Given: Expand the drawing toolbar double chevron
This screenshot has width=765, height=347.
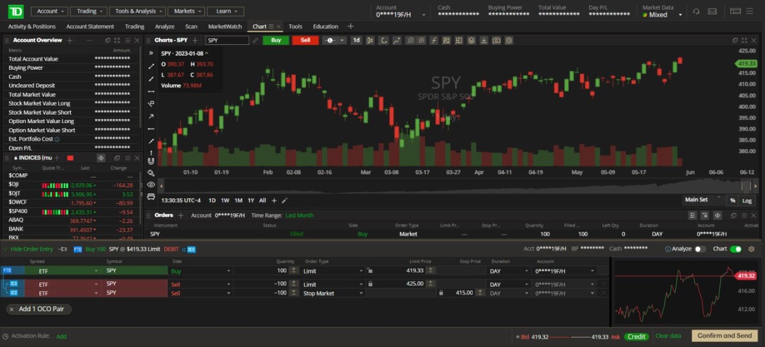Looking at the screenshot, I should 151,53.
